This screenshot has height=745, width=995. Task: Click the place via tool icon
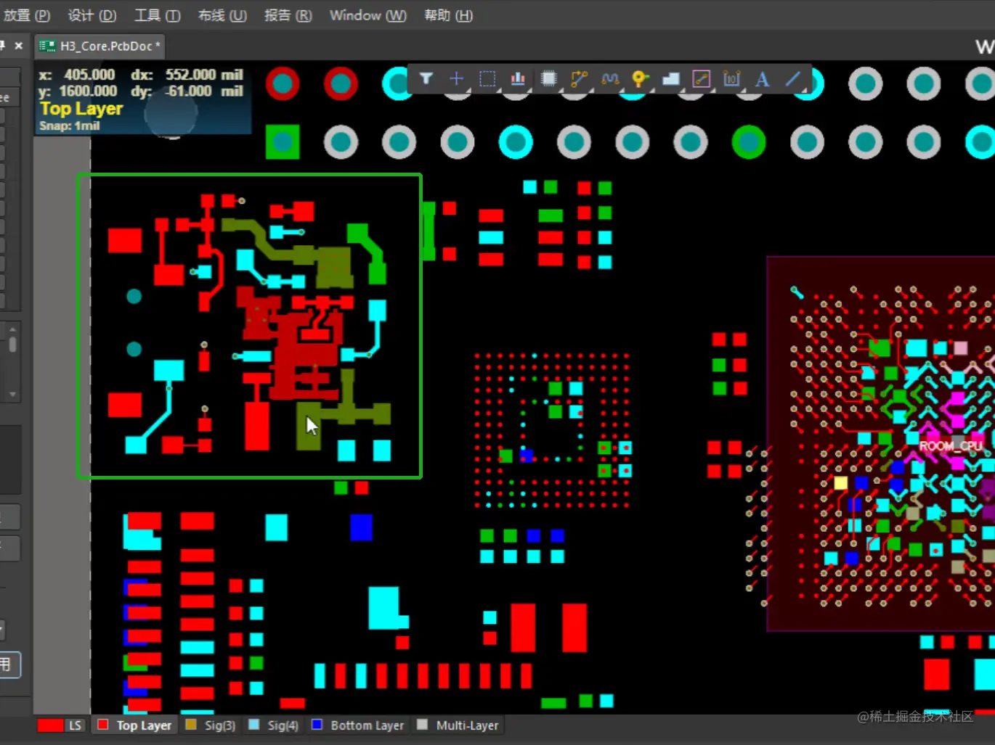point(640,78)
